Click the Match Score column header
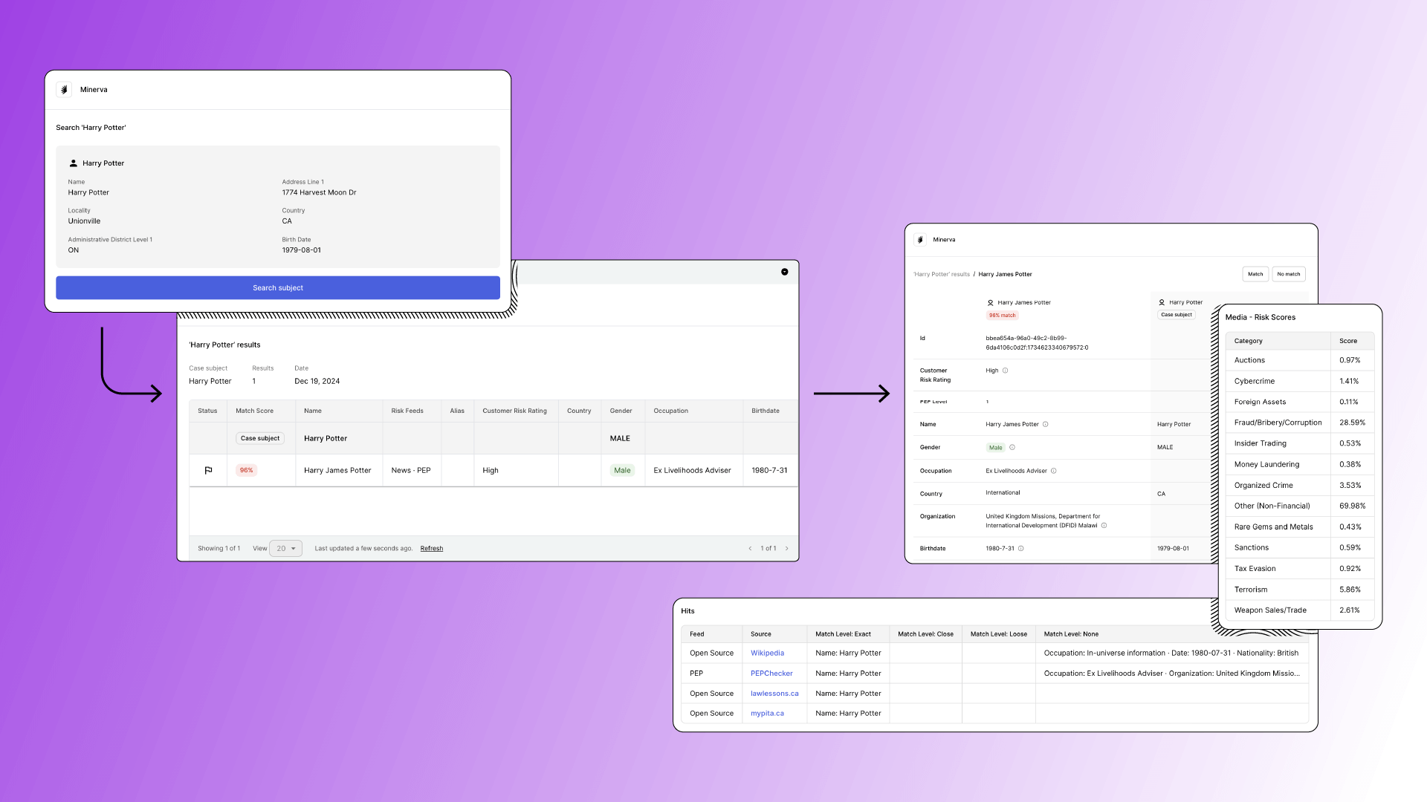The height and width of the screenshot is (802, 1427). click(254, 411)
